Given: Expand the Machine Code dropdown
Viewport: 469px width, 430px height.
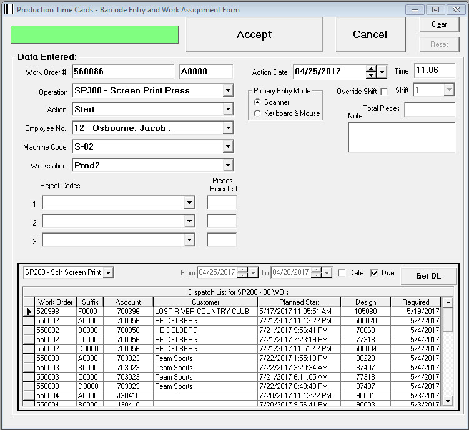Looking at the screenshot, I should point(228,146).
